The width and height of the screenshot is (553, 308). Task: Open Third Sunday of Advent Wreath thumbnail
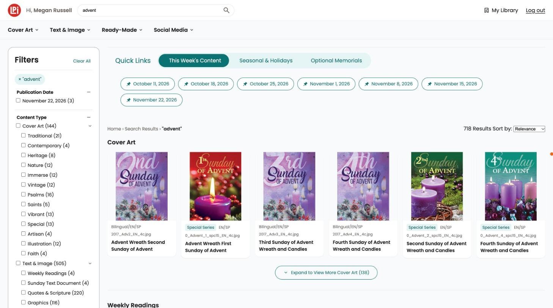[x=289, y=186]
